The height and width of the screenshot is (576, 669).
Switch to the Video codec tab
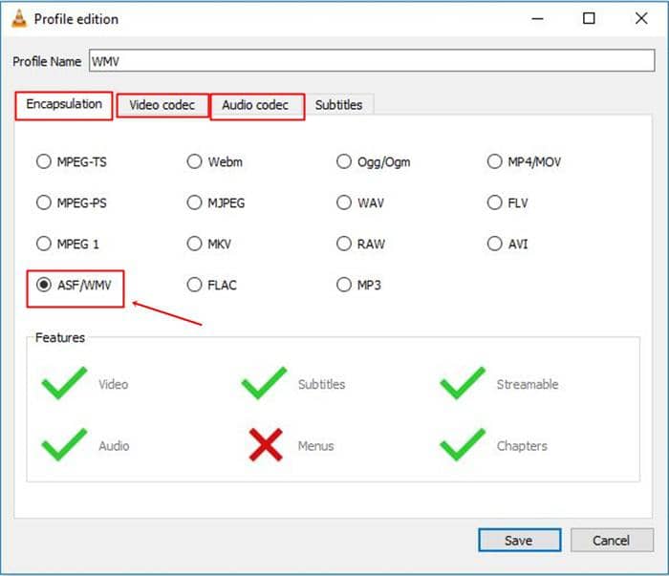pos(162,105)
